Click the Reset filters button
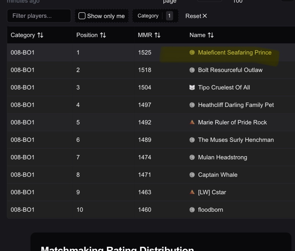The width and height of the screenshot is (295, 251). (x=196, y=16)
